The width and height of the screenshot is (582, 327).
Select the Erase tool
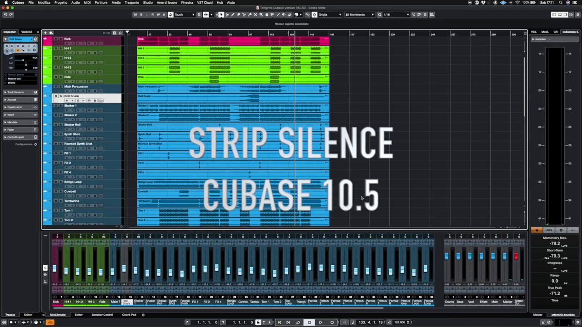pyautogui.click(x=238, y=15)
